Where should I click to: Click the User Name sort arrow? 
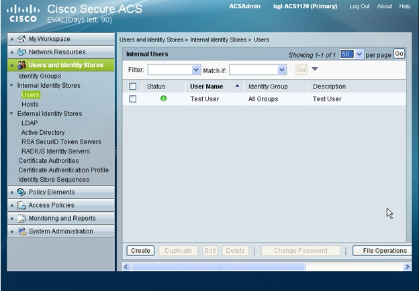click(237, 86)
